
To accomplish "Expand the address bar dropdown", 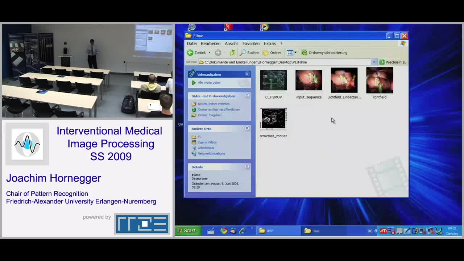I will [374, 62].
